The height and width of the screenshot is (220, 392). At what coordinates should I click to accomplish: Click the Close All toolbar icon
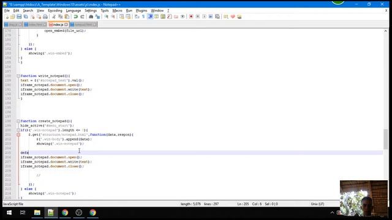[39, 16]
